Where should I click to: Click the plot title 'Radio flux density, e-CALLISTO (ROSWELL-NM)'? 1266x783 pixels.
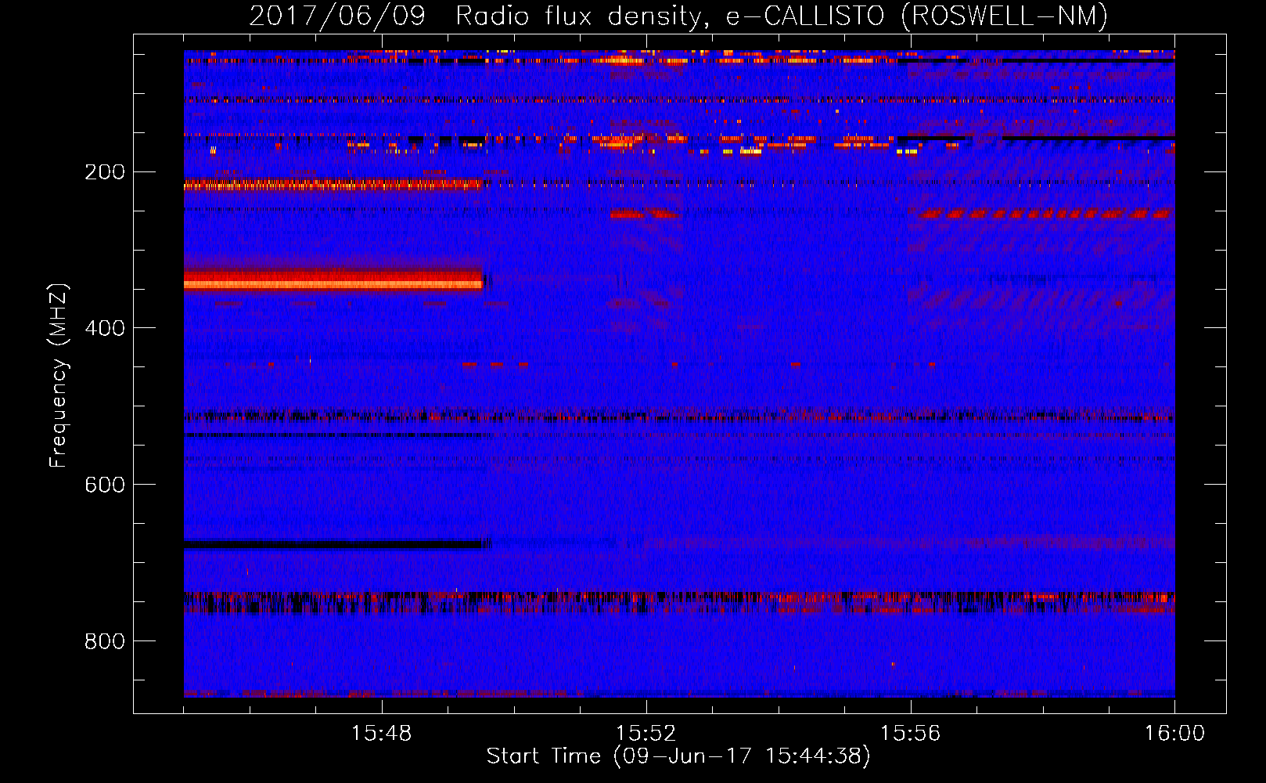point(782,16)
